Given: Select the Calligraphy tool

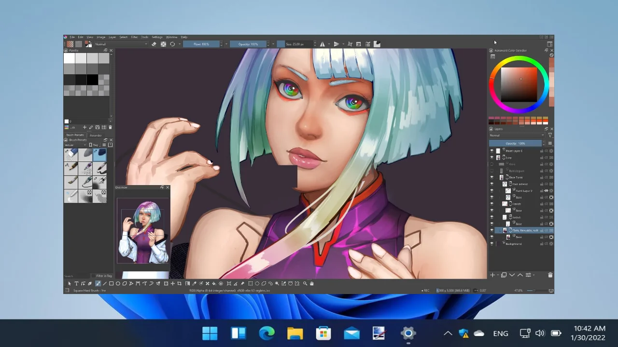Looking at the screenshot, I should point(90,283).
